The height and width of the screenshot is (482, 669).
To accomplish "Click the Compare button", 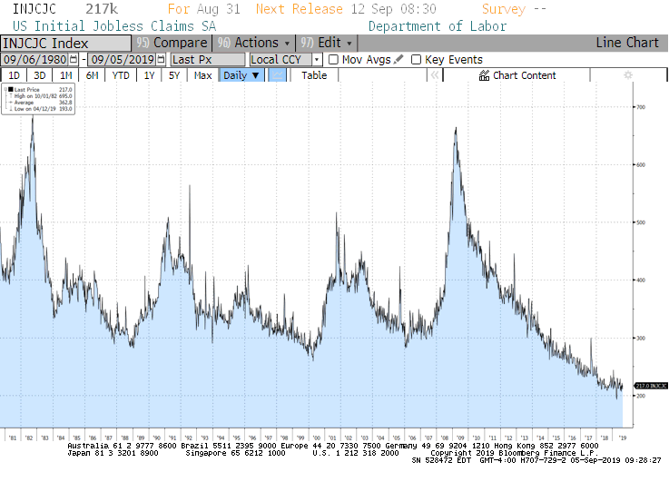I will [172, 43].
